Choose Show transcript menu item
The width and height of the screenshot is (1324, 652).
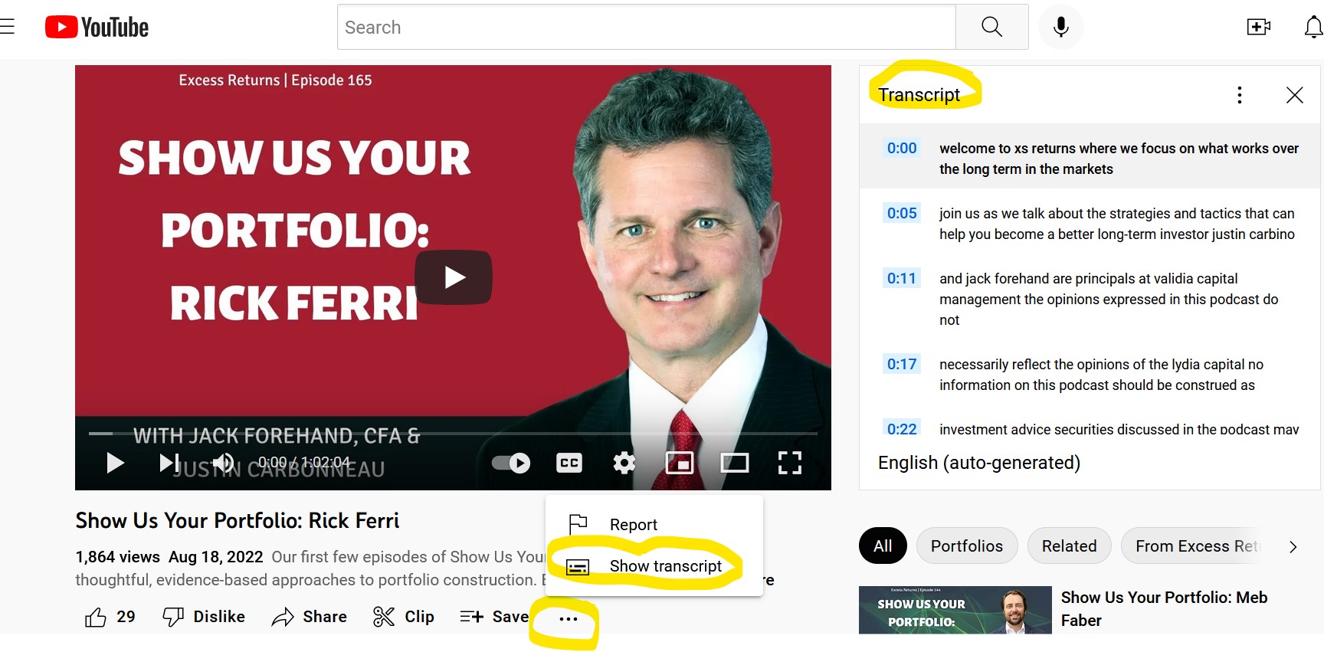pos(654,566)
